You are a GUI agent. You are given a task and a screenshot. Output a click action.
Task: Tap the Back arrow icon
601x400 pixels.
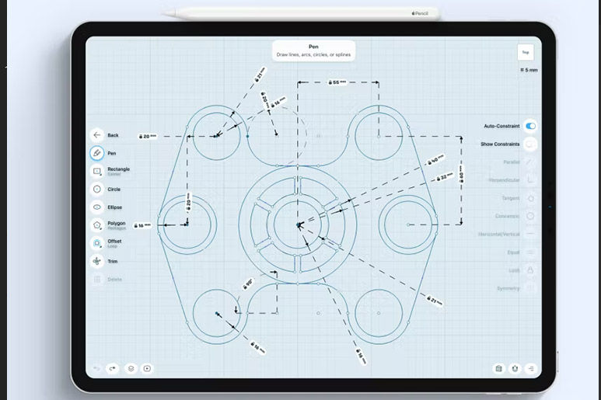click(96, 135)
